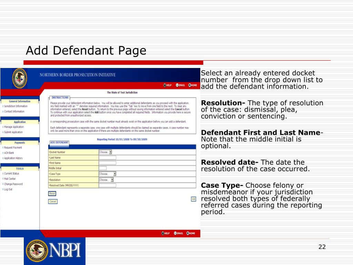353x265 pixels.
Task: Open ACH Bank link
Action: pos(9,153)
